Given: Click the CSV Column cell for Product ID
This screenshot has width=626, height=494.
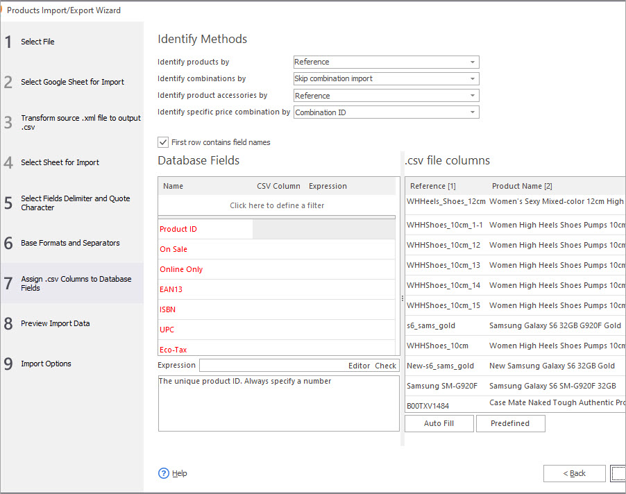Looking at the screenshot, I should tap(279, 229).
